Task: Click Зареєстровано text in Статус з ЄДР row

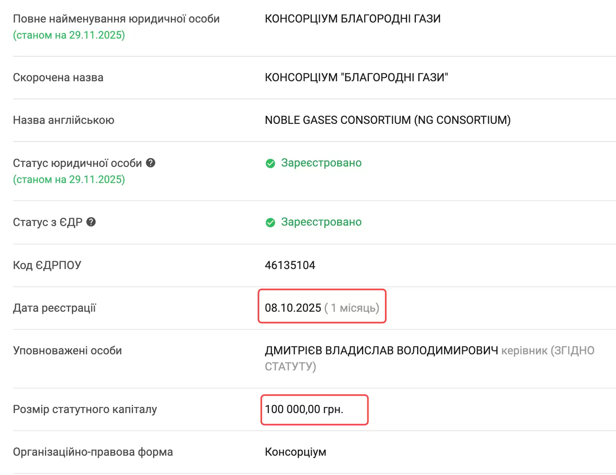Action: point(321,222)
